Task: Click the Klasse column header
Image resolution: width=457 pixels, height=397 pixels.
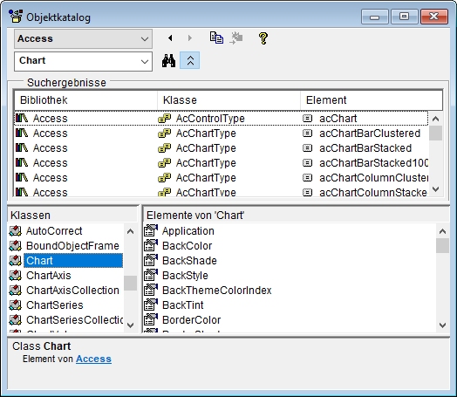Action: pyautogui.click(x=228, y=100)
